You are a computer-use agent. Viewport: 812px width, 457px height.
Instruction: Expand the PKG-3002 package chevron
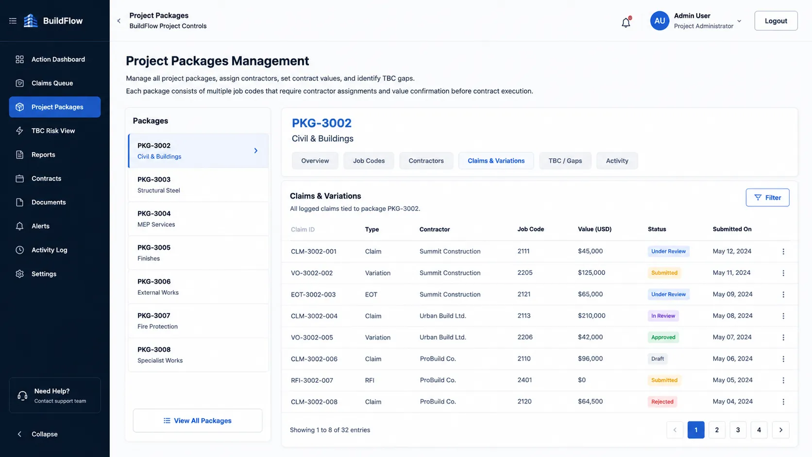pyautogui.click(x=256, y=151)
